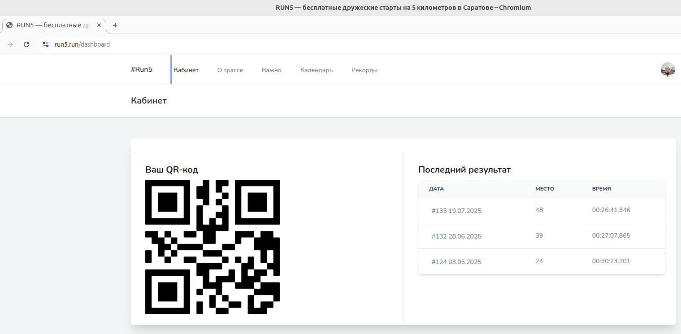The height and width of the screenshot is (334, 681).
Task: Select the RUN5 browser tab
Action: pyautogui.click(x=55, y=26)
